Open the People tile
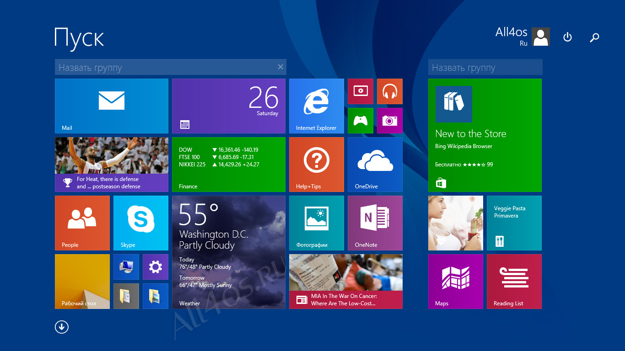This screenshot has height=351, width=625. (x=82, y=223)
